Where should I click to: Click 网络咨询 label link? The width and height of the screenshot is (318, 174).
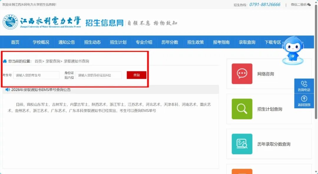click(x=266, y=74)
